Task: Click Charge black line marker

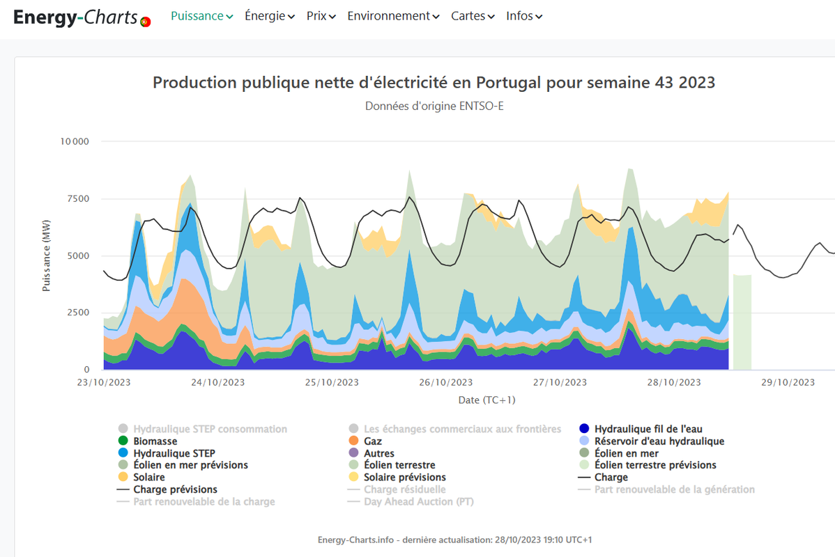Action: tap(584, 477)
